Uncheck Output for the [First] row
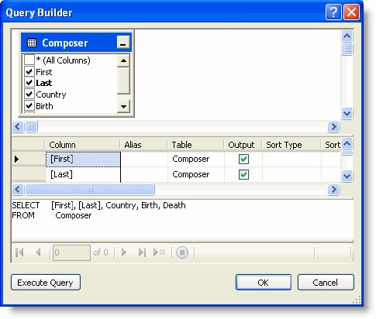 tap(243, 159)
